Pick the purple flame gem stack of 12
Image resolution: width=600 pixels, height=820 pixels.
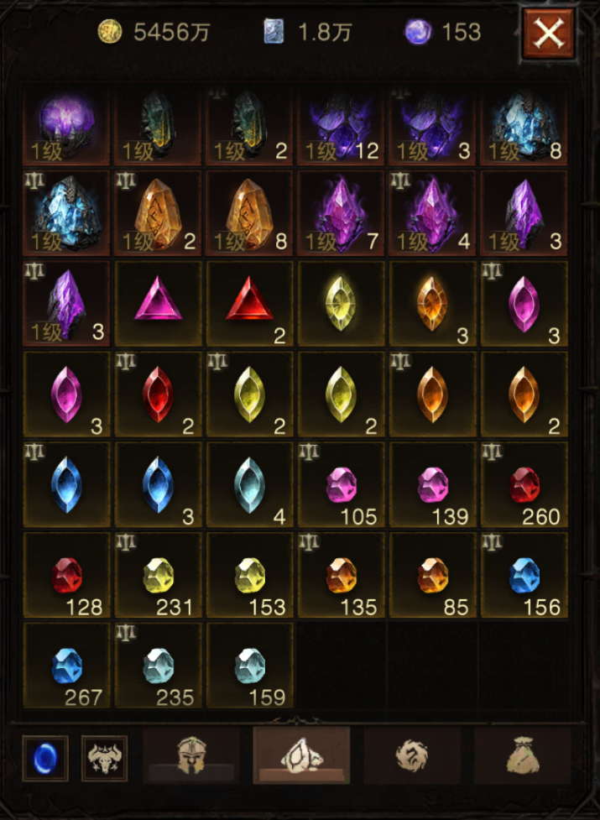(342, 123)
